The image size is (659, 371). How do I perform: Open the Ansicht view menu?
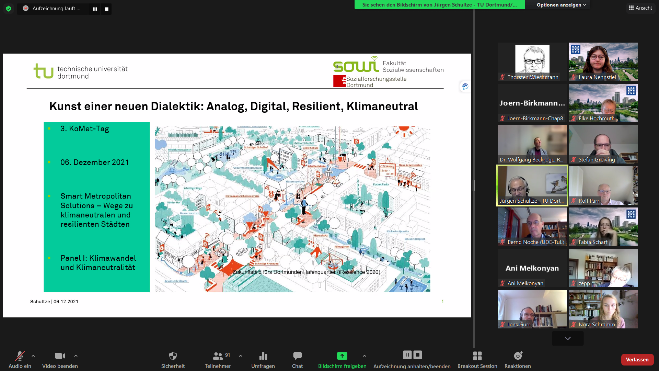tap(640, 8)
